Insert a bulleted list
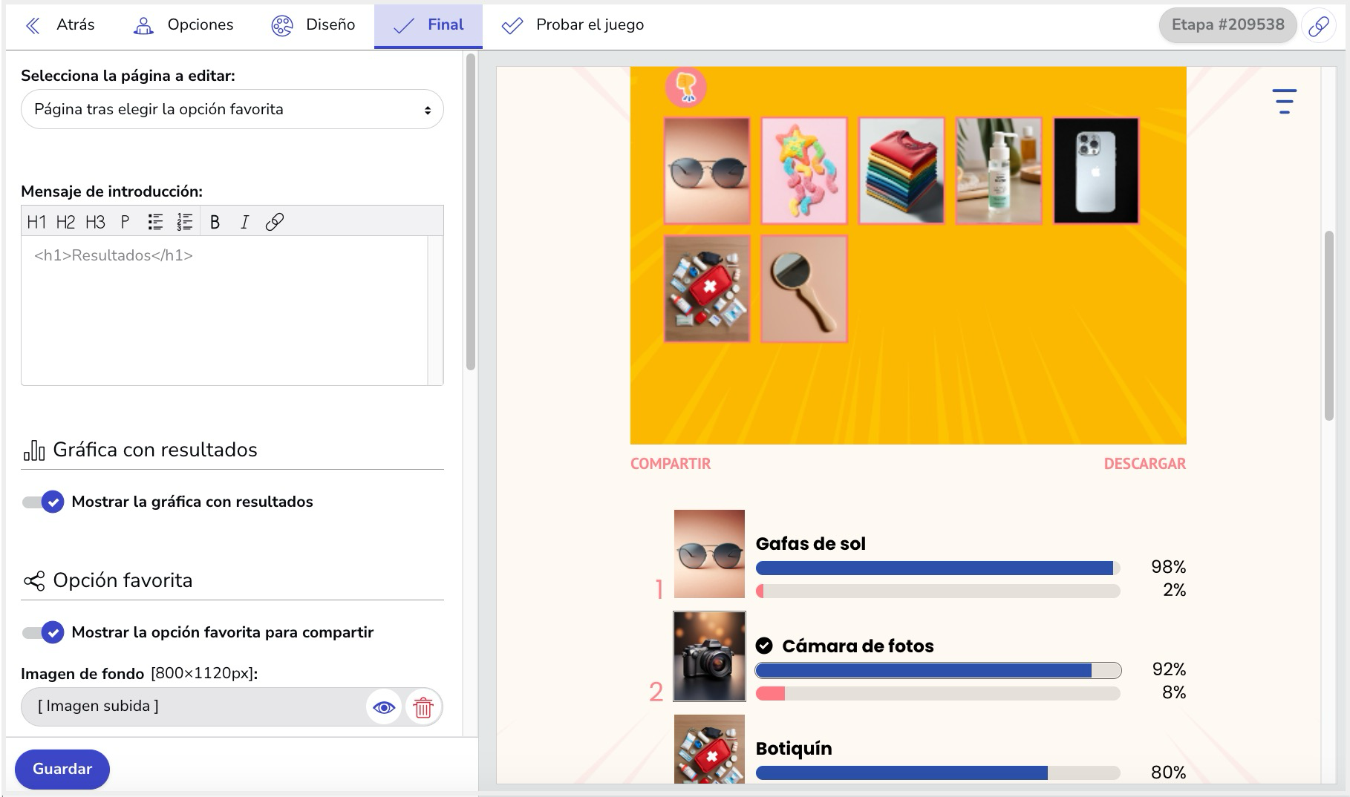This screenshot has width=1350, height=797. (155, 222)
